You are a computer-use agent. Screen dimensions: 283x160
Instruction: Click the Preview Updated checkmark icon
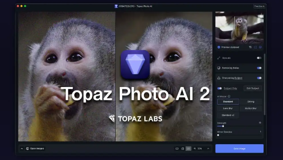coord(219,47)
